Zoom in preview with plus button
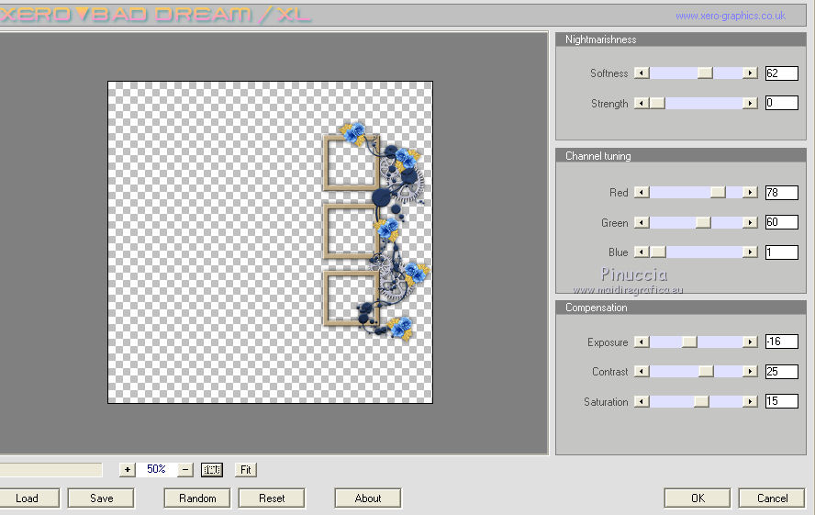The height and width of the screenshot is (515, 815). tap(128, 470)
